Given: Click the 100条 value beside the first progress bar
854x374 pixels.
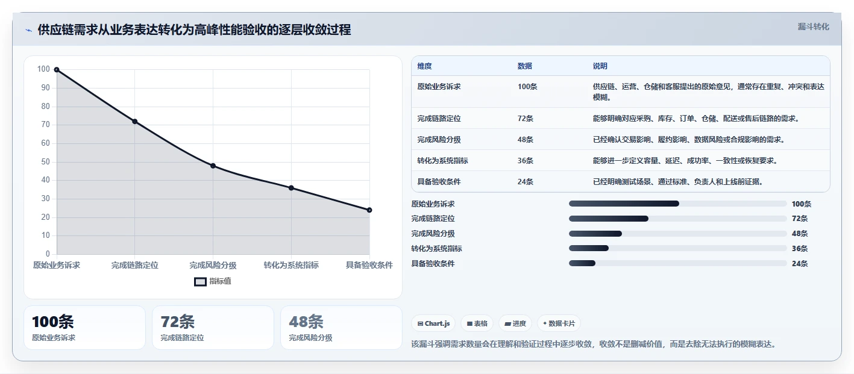Looking at the screenshot, I should [802, 204].
